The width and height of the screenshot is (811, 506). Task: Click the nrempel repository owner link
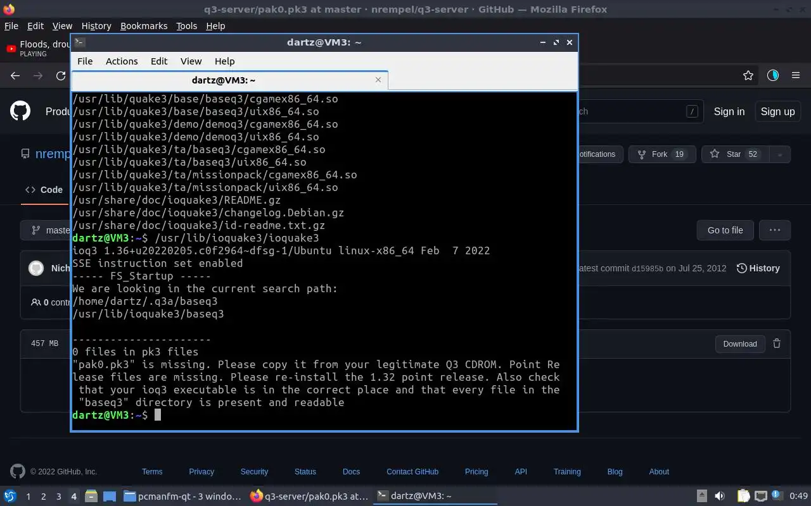click(52, 154)
